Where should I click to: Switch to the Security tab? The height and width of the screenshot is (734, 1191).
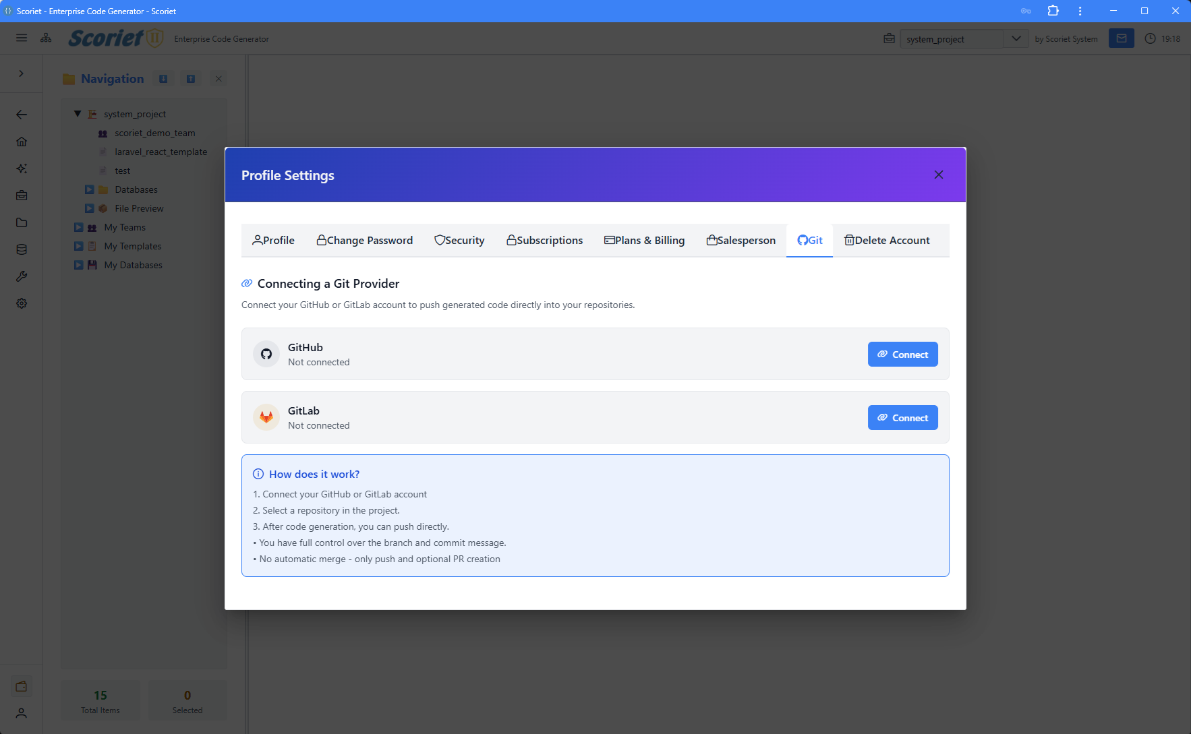tap(459, 241)
